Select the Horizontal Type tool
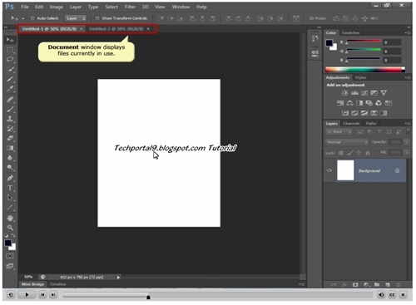Image resolution: width=416 pixels, height=305 pixels. click(x=10, y=188)
